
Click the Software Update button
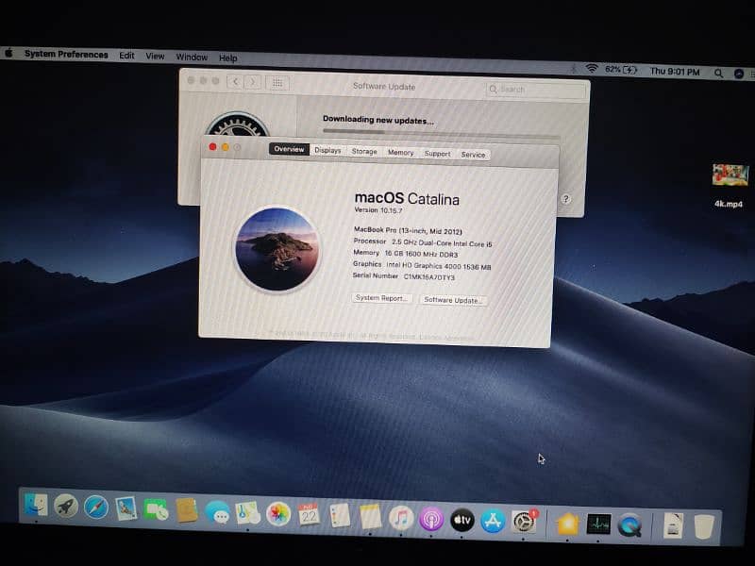pos(453,300)
